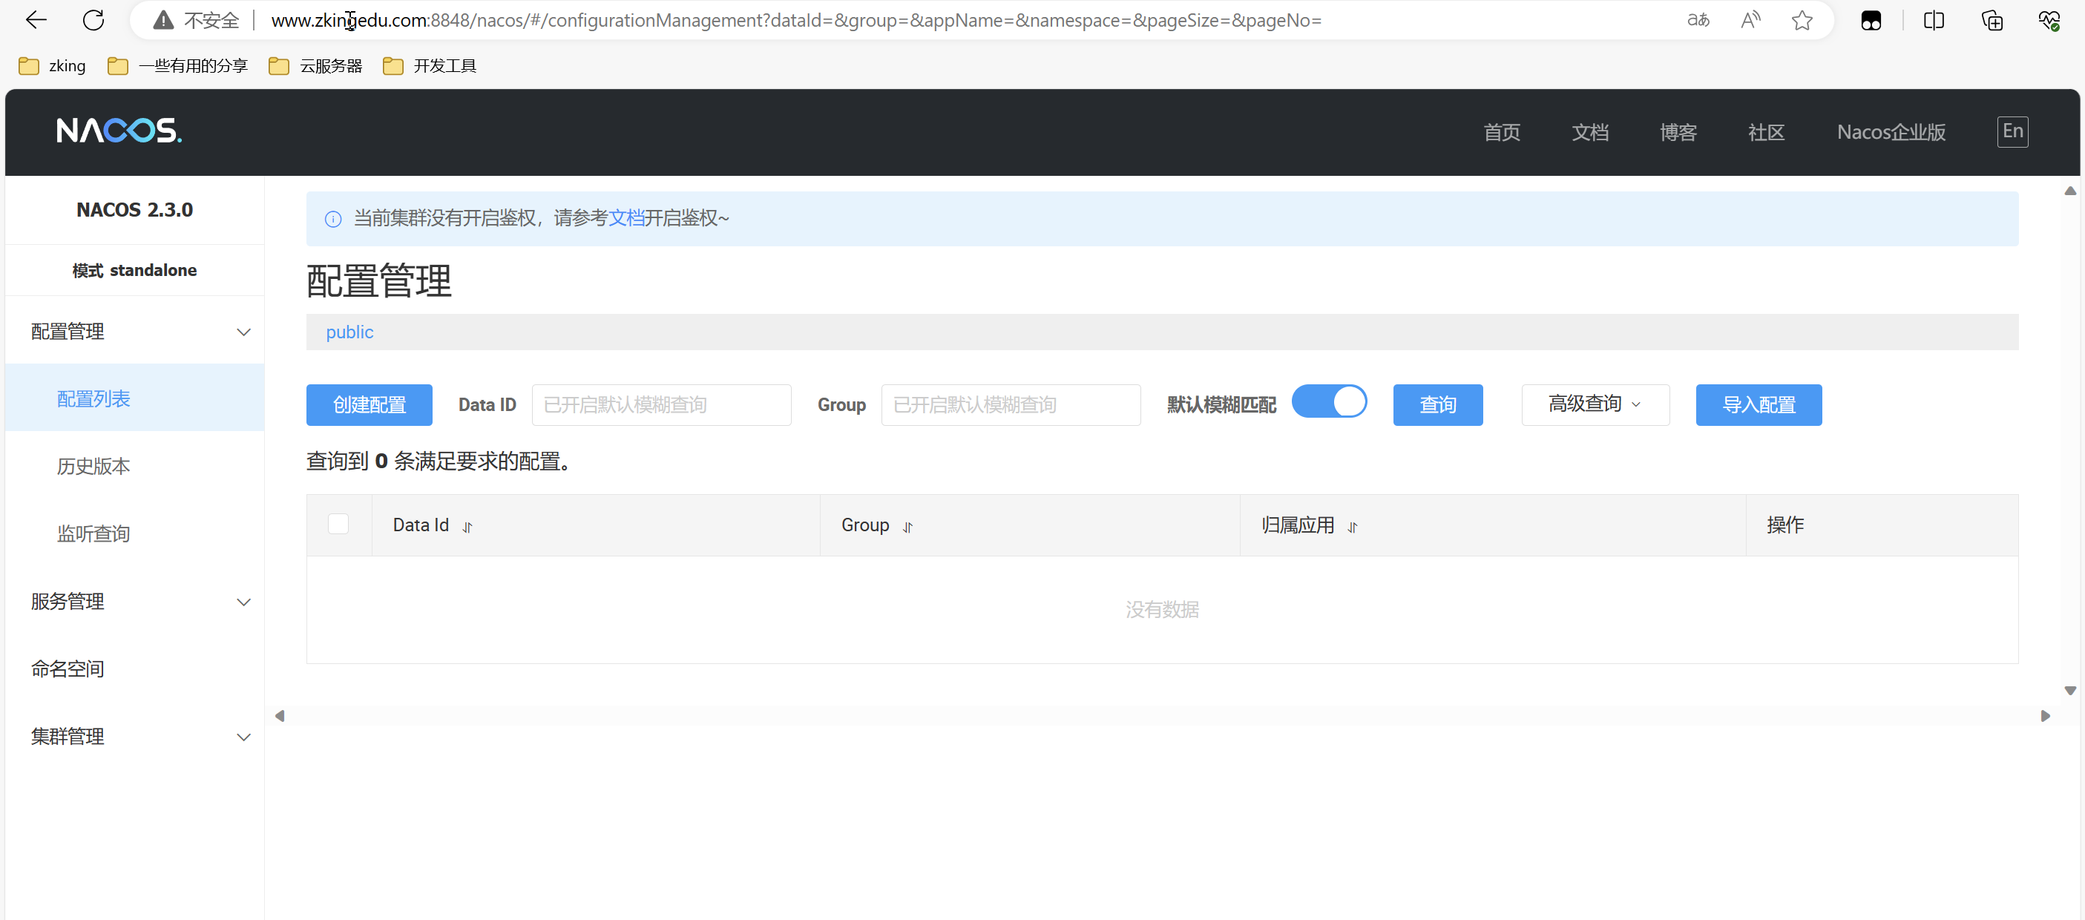
Task: Open 博客 in top navigation
Action: coord(1678,131)
